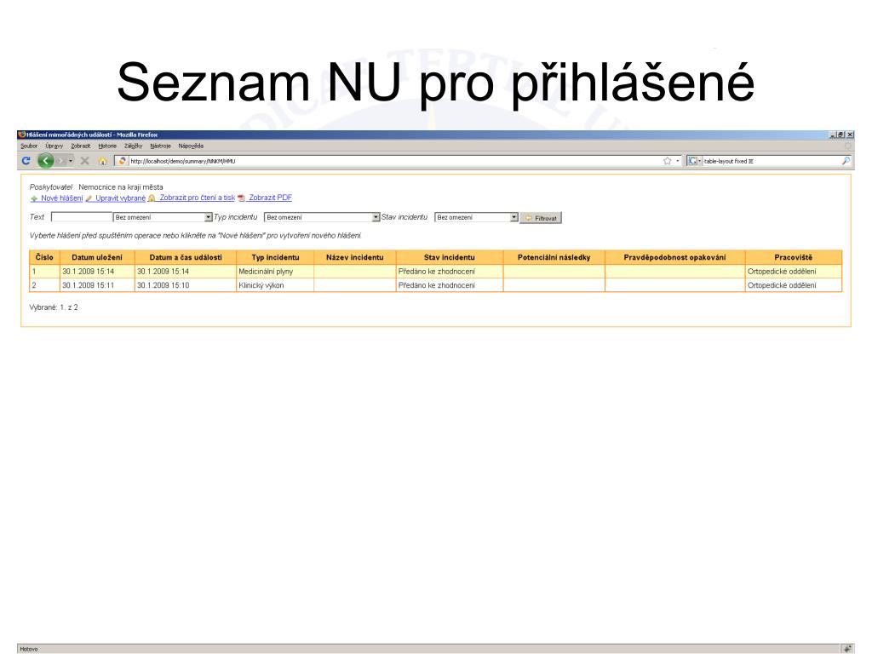The image size is (872, 654).
Task: Click the Číslo column header
Action: click(44, 257)
